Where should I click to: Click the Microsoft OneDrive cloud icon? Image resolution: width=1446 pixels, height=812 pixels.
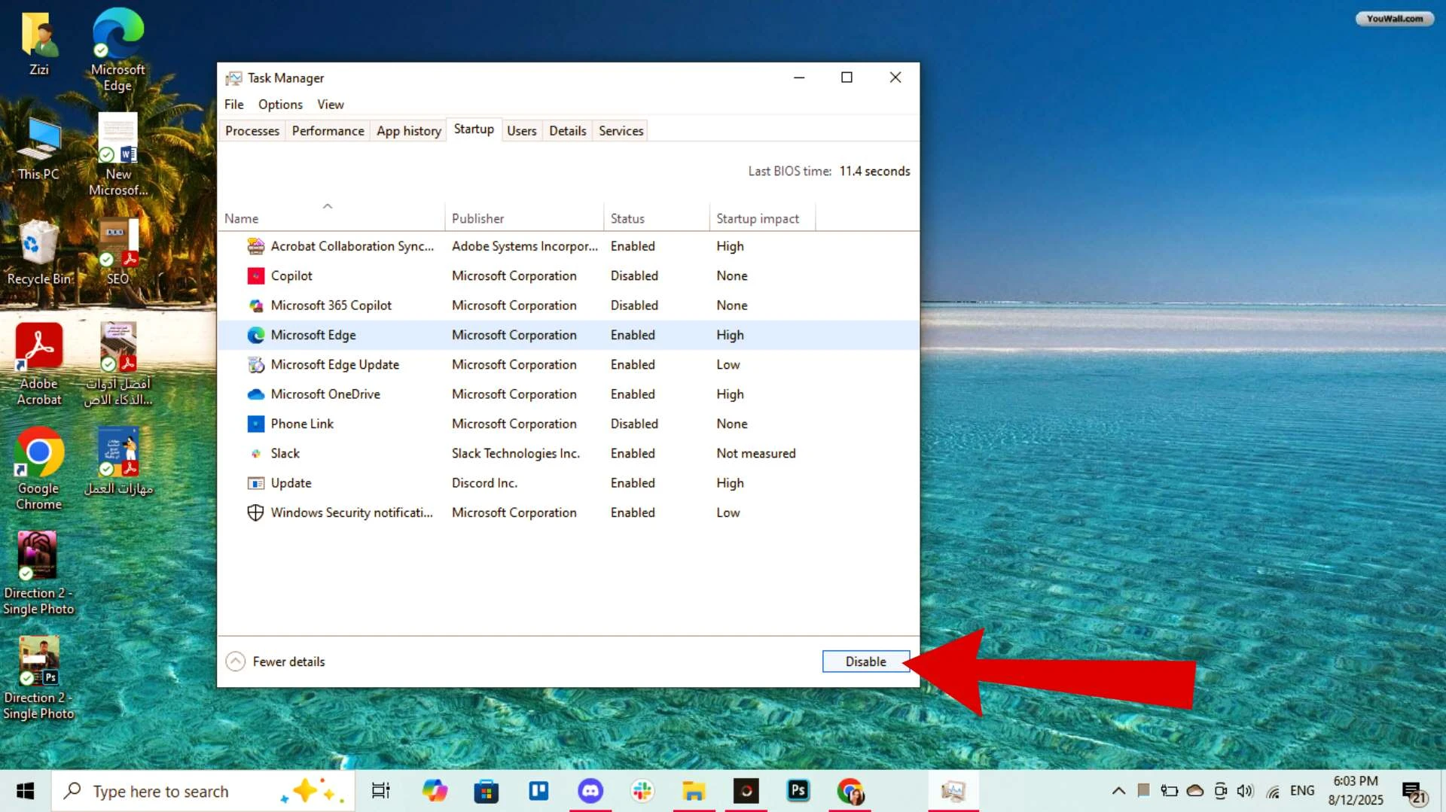click(256, 394)
